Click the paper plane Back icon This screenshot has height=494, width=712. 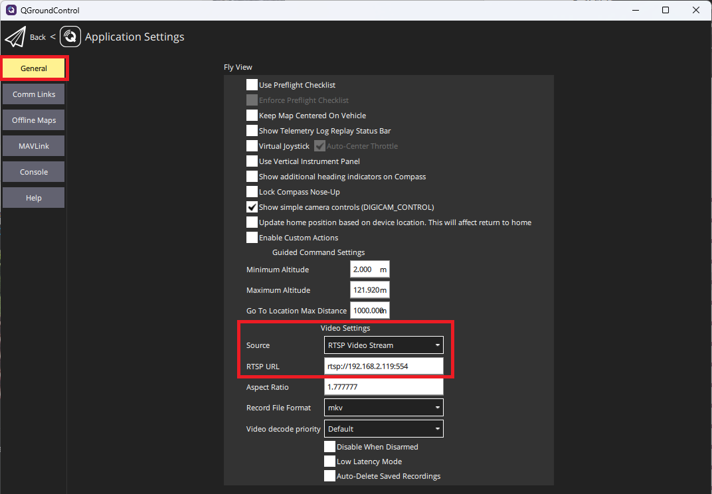[x=15, y=37]
